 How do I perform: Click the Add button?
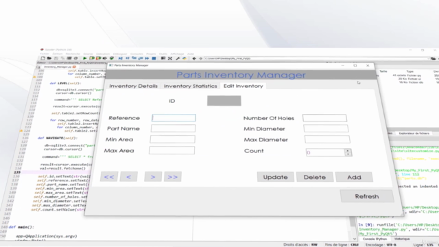point(354,177)
